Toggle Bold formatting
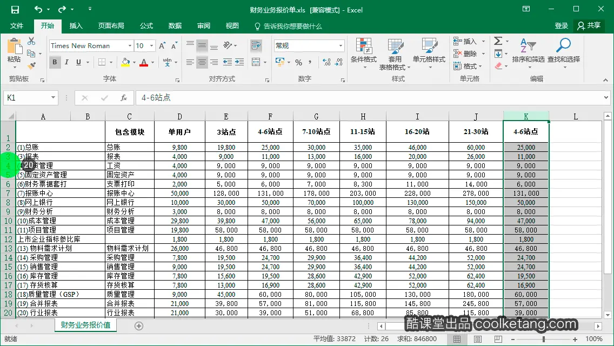Screen dimensions: 614x346 [x=55, y=62]
